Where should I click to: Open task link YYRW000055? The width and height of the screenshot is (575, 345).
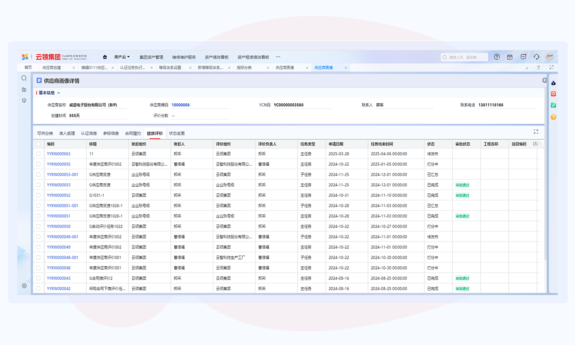(x=59, y=164)
